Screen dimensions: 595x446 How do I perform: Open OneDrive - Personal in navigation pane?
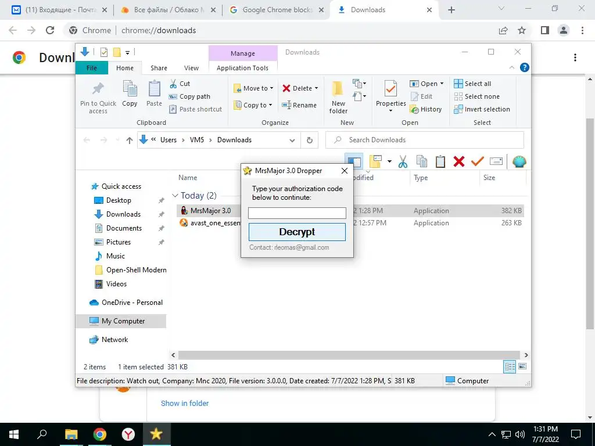coord(127,302)
